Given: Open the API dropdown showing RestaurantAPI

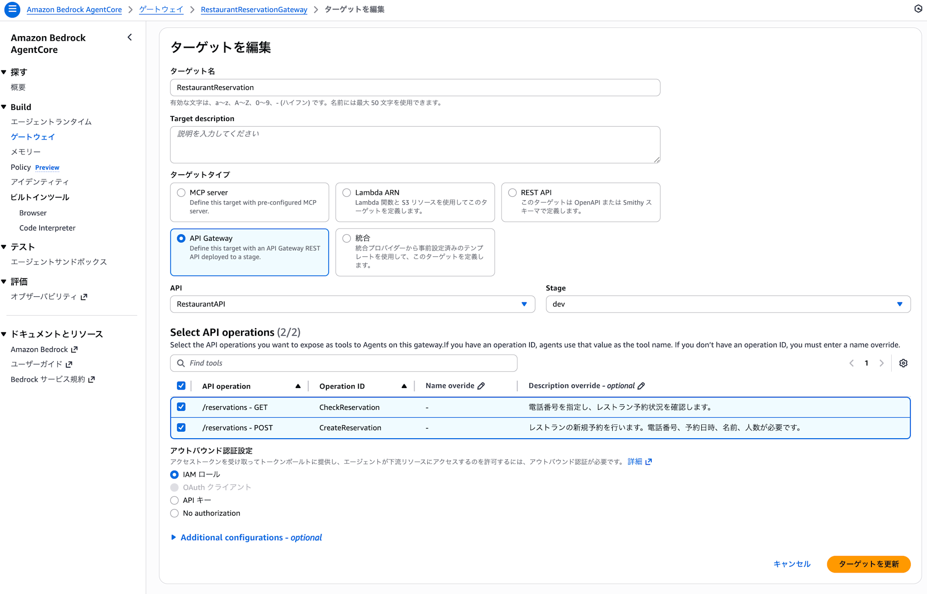Looking at the screenshot, I should [x=524, y=304].
